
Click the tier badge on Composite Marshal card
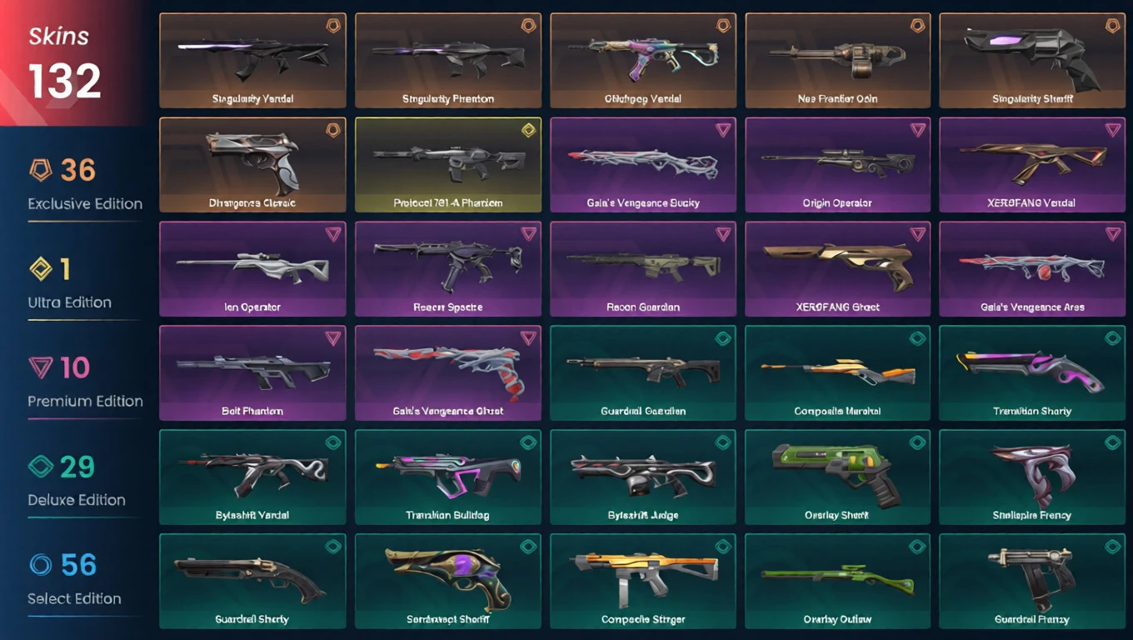click(917, 338)
